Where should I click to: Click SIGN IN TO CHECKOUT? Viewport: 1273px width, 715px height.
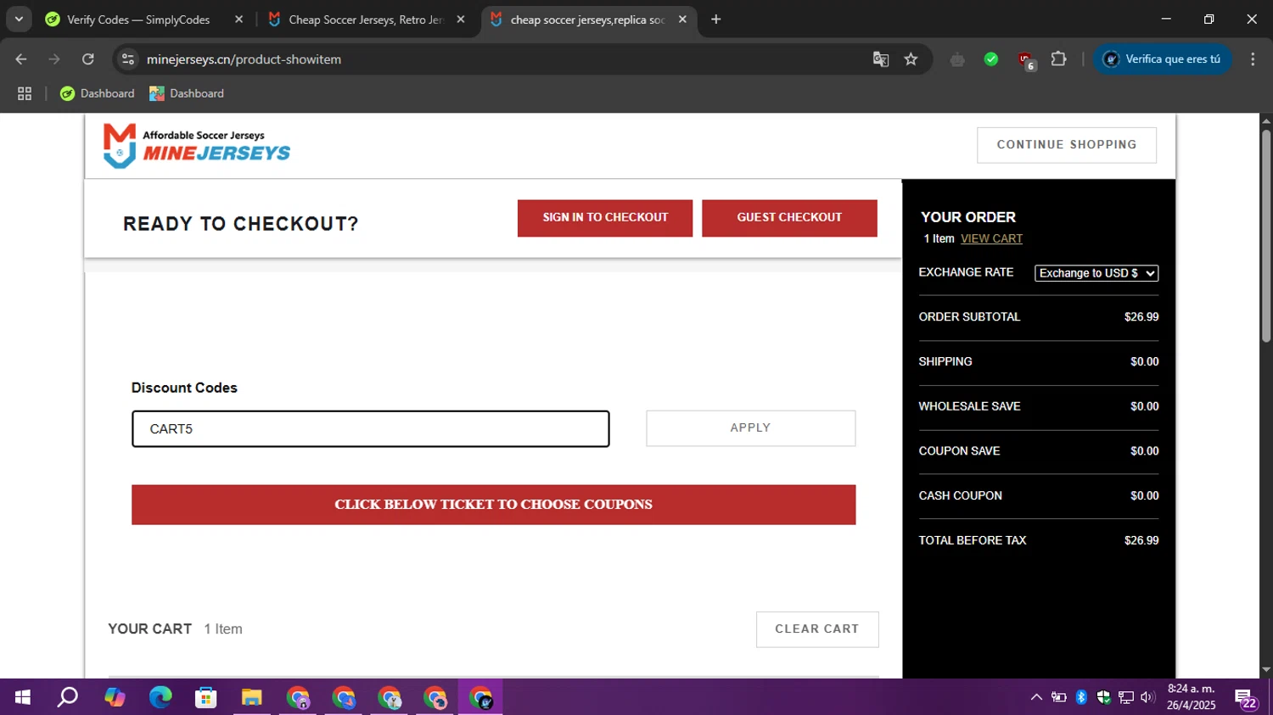605,218
